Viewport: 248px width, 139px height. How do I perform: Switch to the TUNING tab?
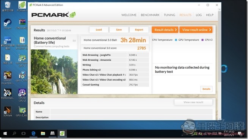coord(170,15)
